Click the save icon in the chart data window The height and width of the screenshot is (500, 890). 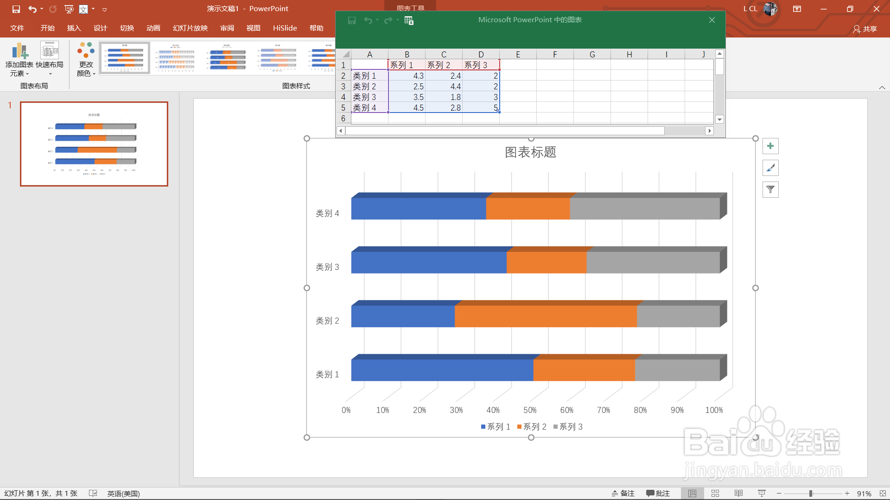coord(352,20)
